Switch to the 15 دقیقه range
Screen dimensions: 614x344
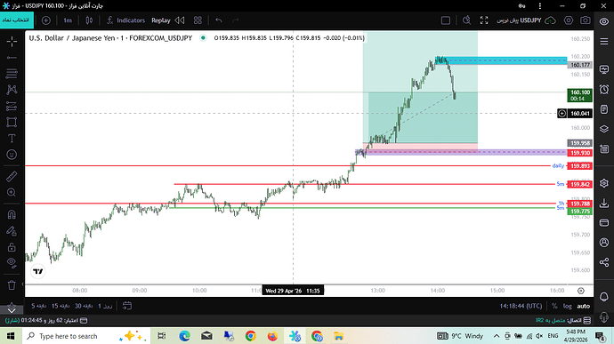click(61, 306)
